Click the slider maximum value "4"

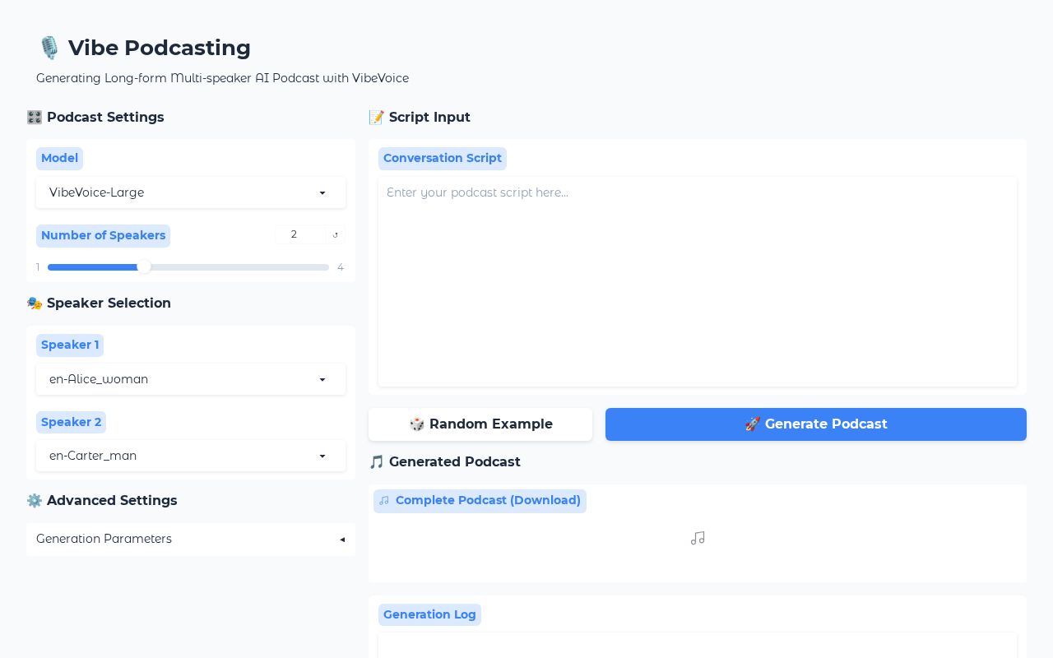[x=341, y=267]
